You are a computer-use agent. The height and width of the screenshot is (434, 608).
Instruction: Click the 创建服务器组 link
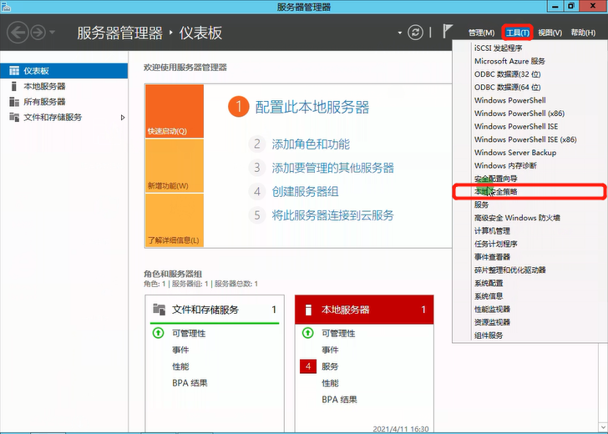[x=305, y=191]
